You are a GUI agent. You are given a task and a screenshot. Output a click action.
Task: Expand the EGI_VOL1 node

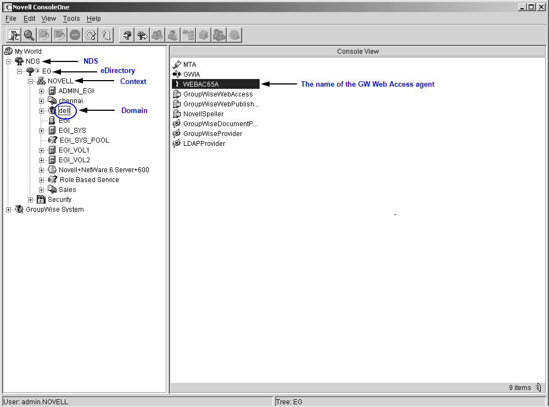click(x=41, y=150)
